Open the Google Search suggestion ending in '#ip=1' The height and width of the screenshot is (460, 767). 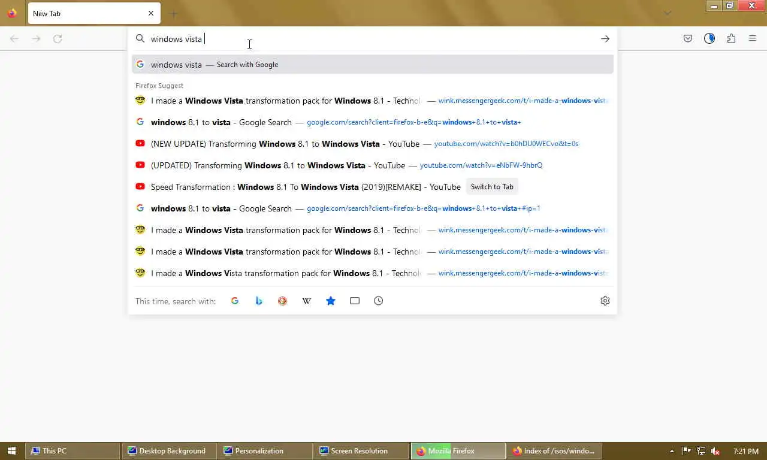tap(373, 208)
